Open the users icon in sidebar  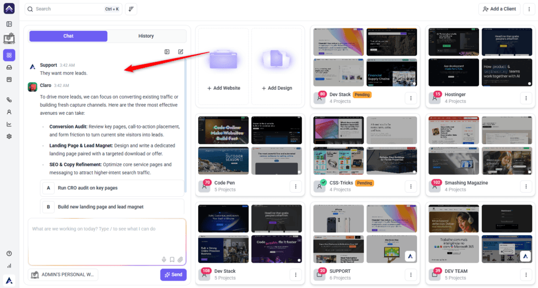[9, 112]
